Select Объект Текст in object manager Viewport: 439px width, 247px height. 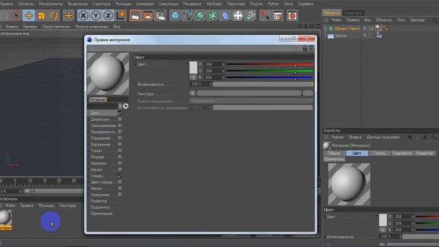click(346, 28)
